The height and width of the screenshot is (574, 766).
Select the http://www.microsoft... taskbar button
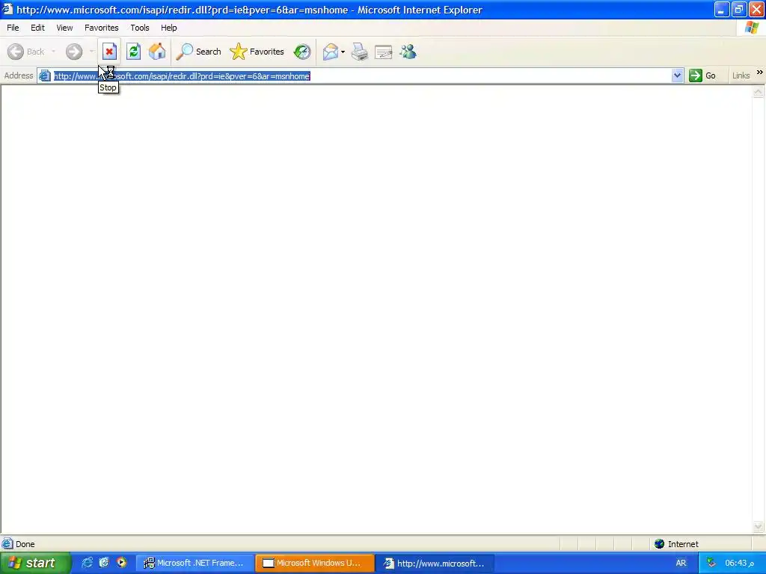(x=435, y=564)
